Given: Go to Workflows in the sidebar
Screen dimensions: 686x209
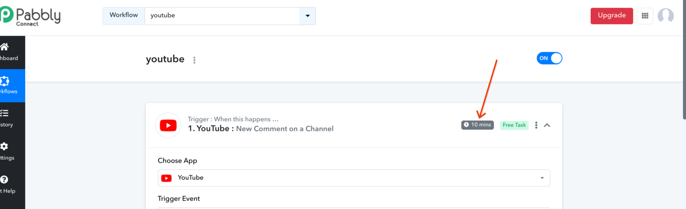Looking at the screenshot, I should 12,86.
